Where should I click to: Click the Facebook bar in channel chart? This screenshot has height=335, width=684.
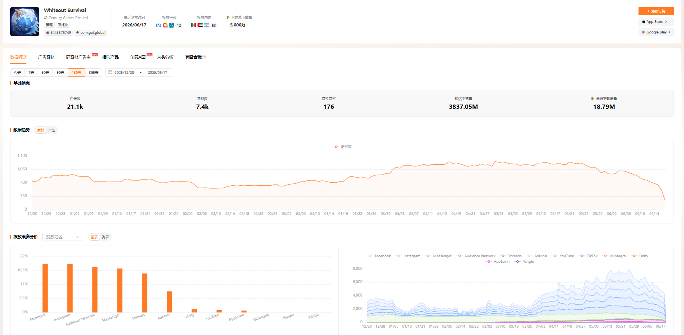45,288
